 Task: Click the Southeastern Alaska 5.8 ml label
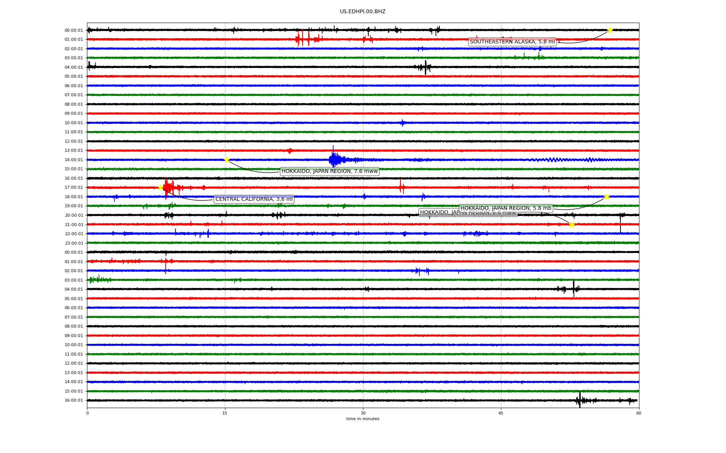pyautogui.click(x=512, y=42)
